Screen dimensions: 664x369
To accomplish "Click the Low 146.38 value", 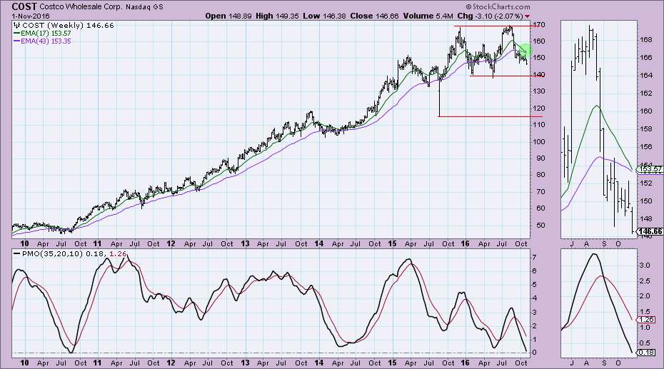I will 324,16.
